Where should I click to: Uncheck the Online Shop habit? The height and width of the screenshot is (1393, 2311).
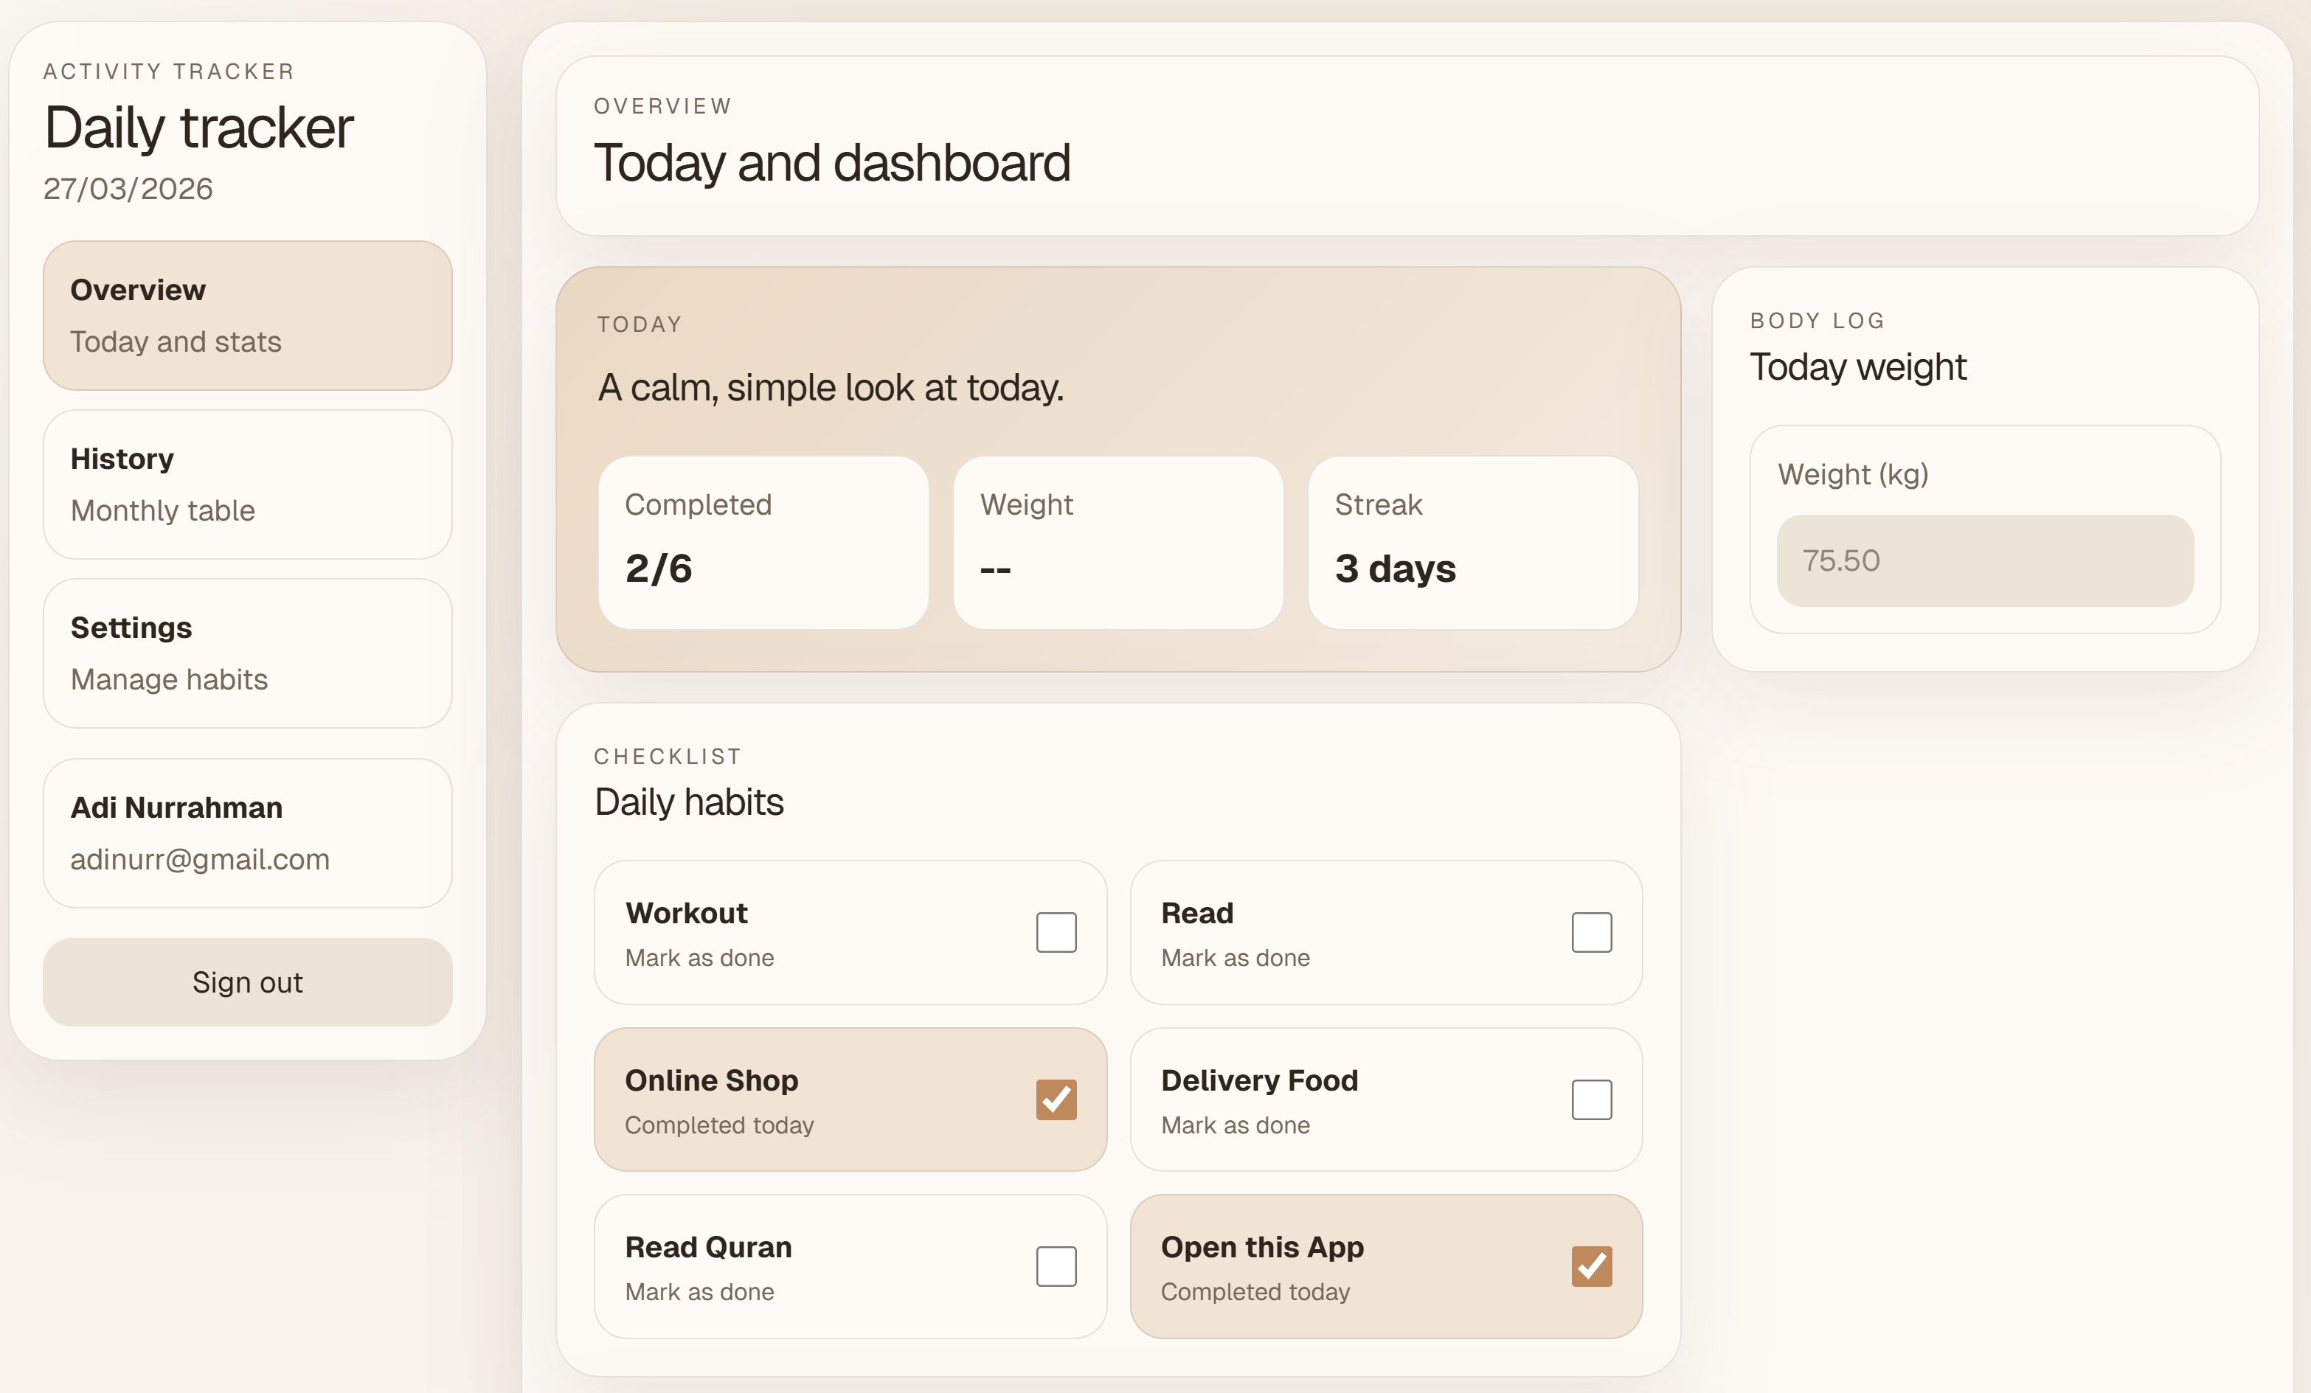click(1056, 1100)
